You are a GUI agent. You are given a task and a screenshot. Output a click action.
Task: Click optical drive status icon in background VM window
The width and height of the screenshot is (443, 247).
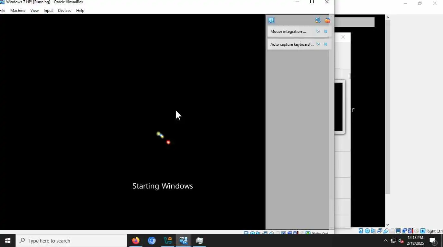pyautogui.click(x=367, y=231)
